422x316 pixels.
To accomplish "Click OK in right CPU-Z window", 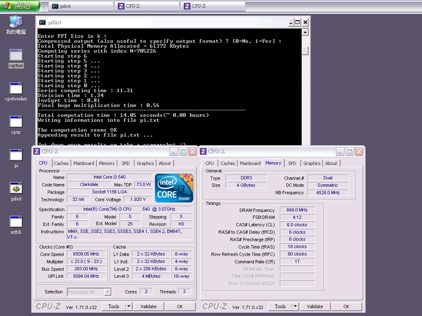I will pos(346,307).
